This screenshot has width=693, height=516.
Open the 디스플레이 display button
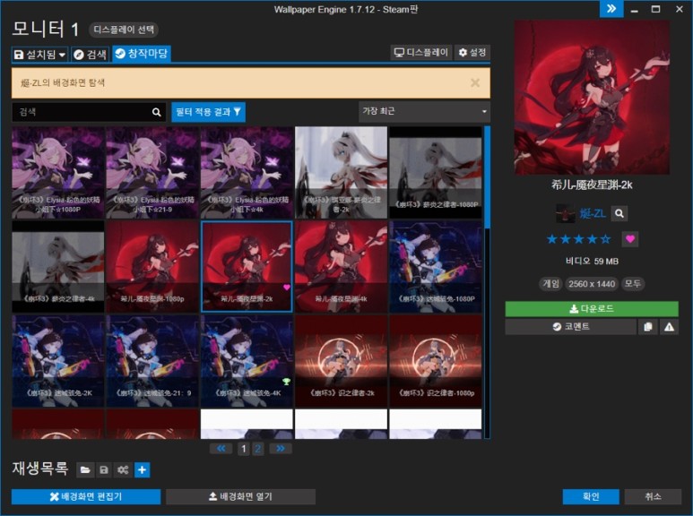(x=421, y=53)
